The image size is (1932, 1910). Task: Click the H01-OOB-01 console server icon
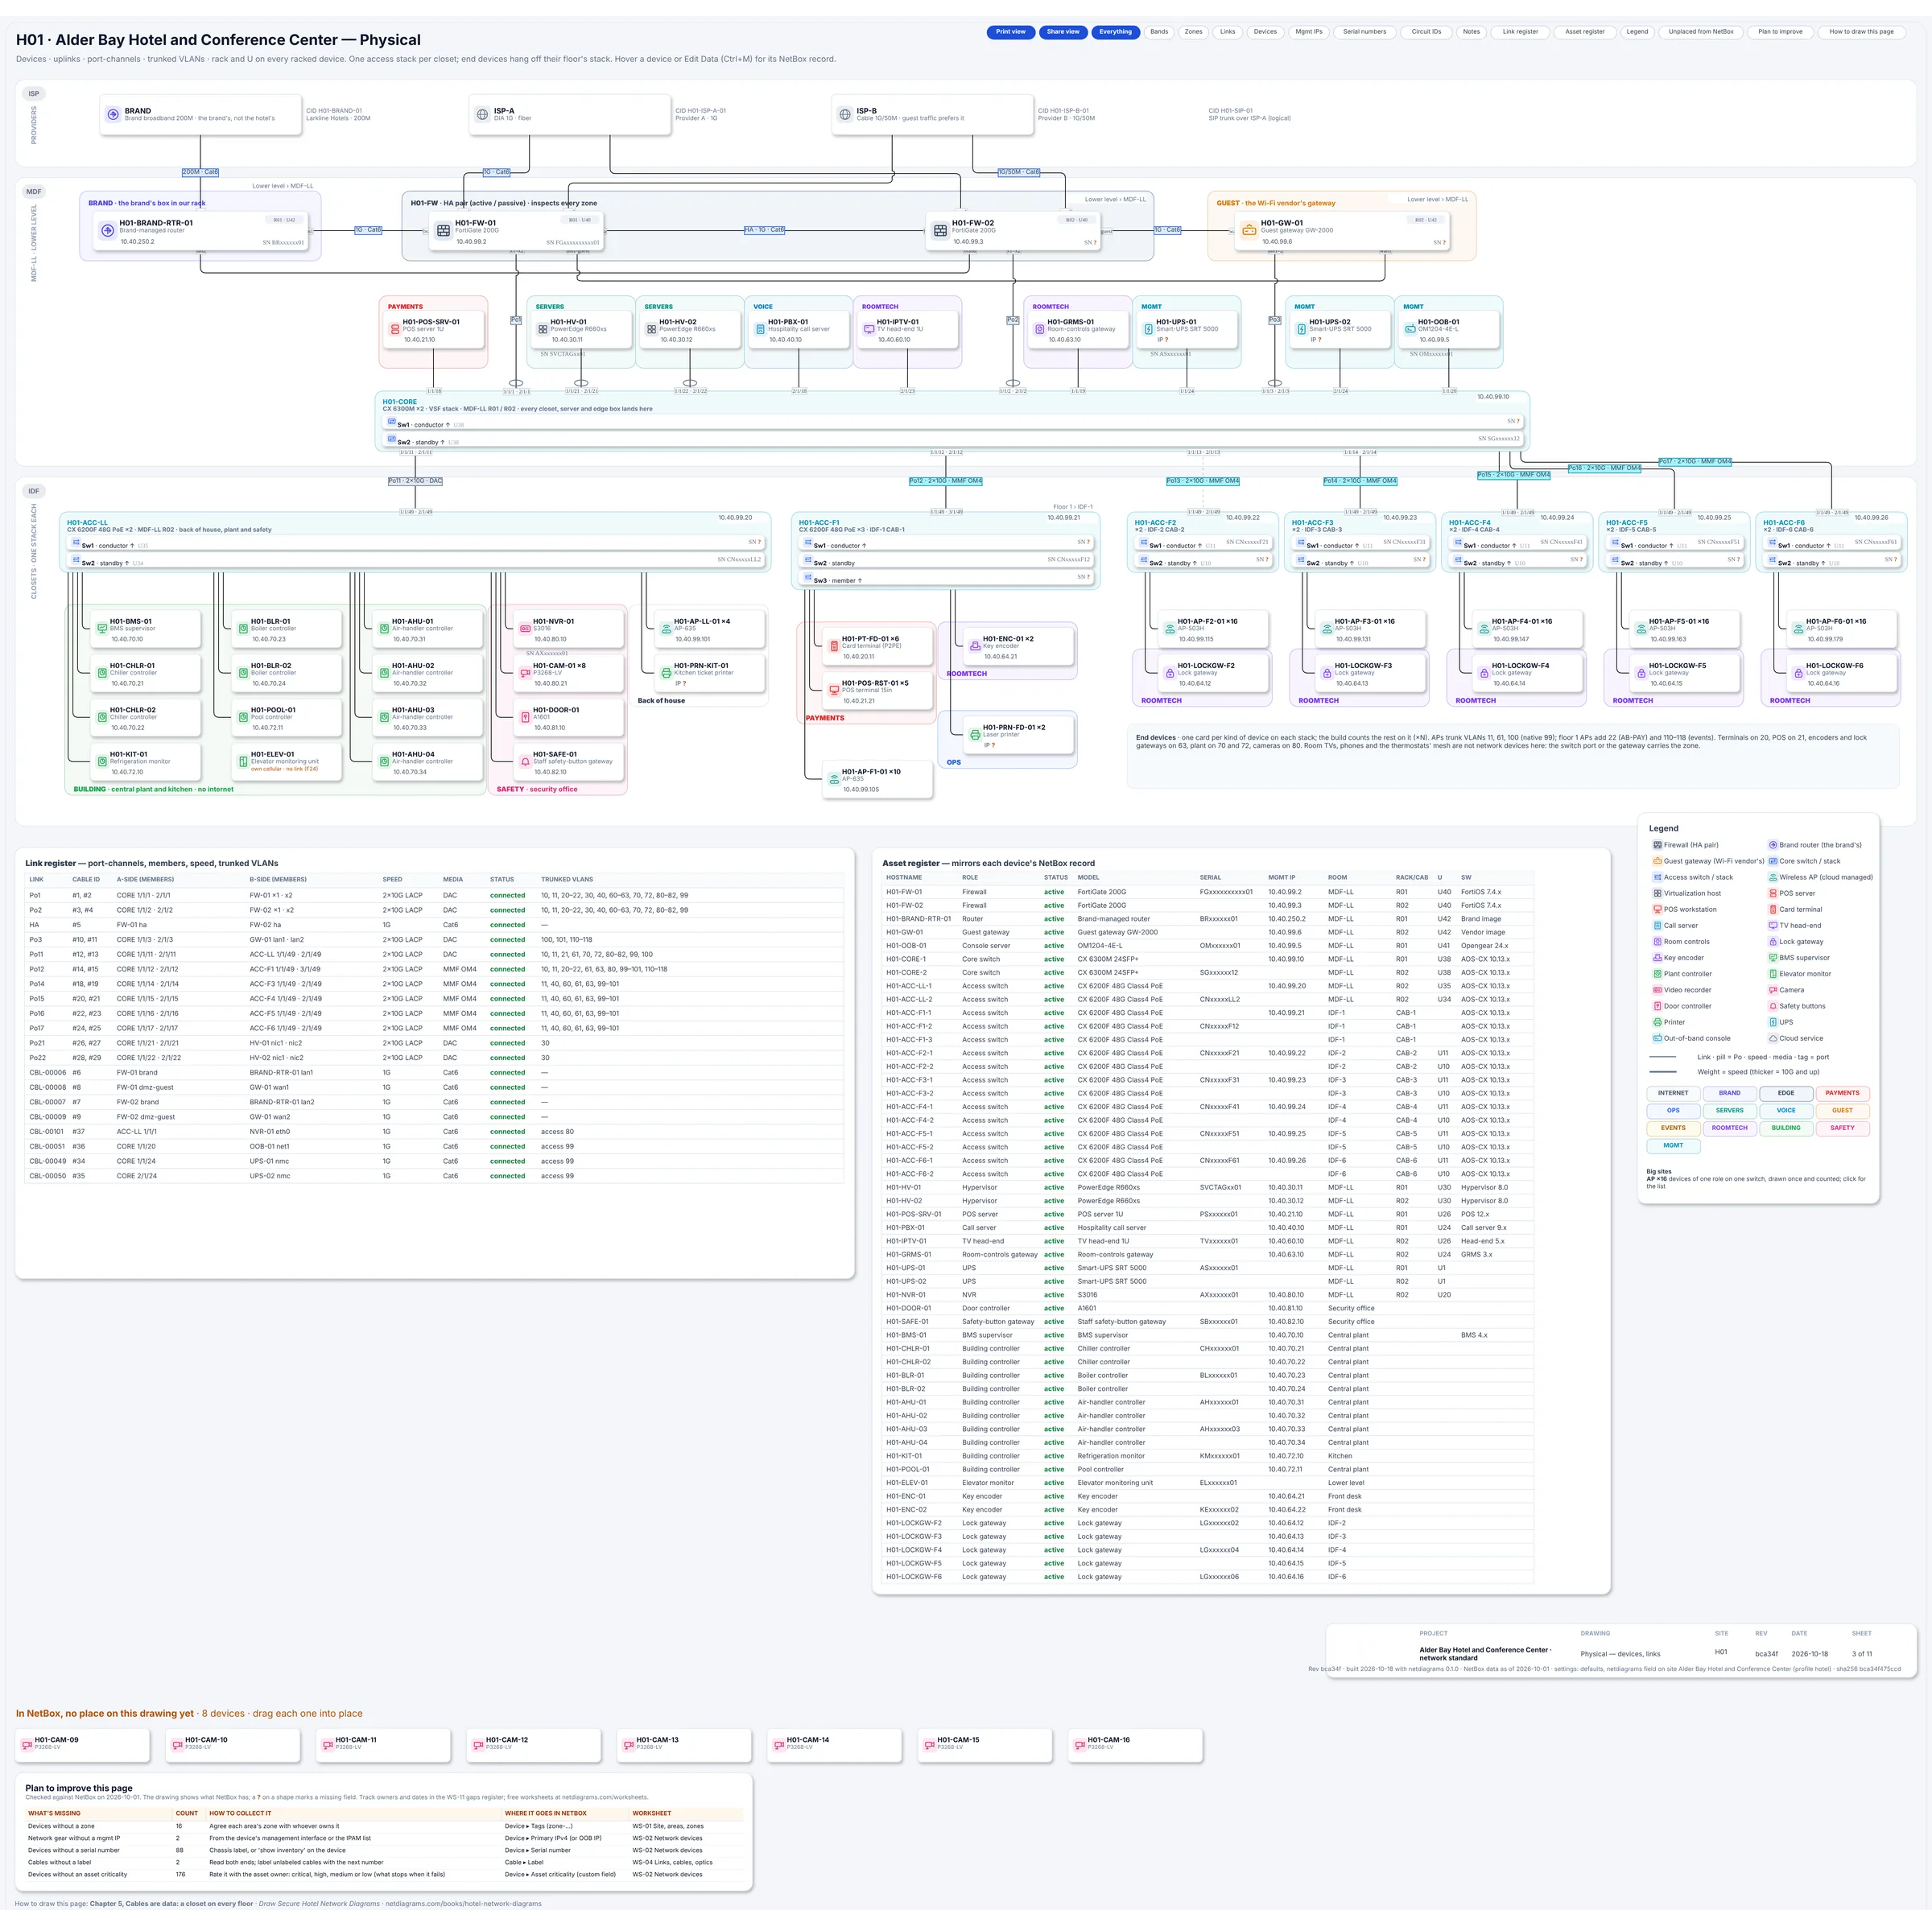(x=1410, y=329)
